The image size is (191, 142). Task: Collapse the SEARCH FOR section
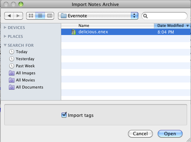coord(5,45)
